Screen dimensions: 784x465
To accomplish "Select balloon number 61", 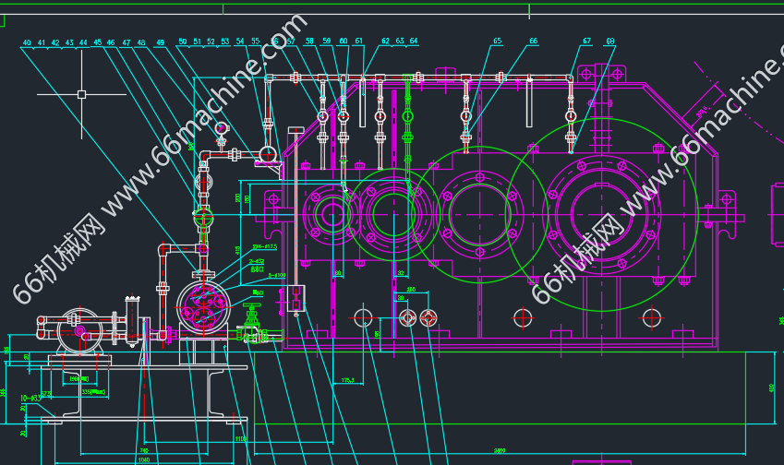I will (358, 42).
